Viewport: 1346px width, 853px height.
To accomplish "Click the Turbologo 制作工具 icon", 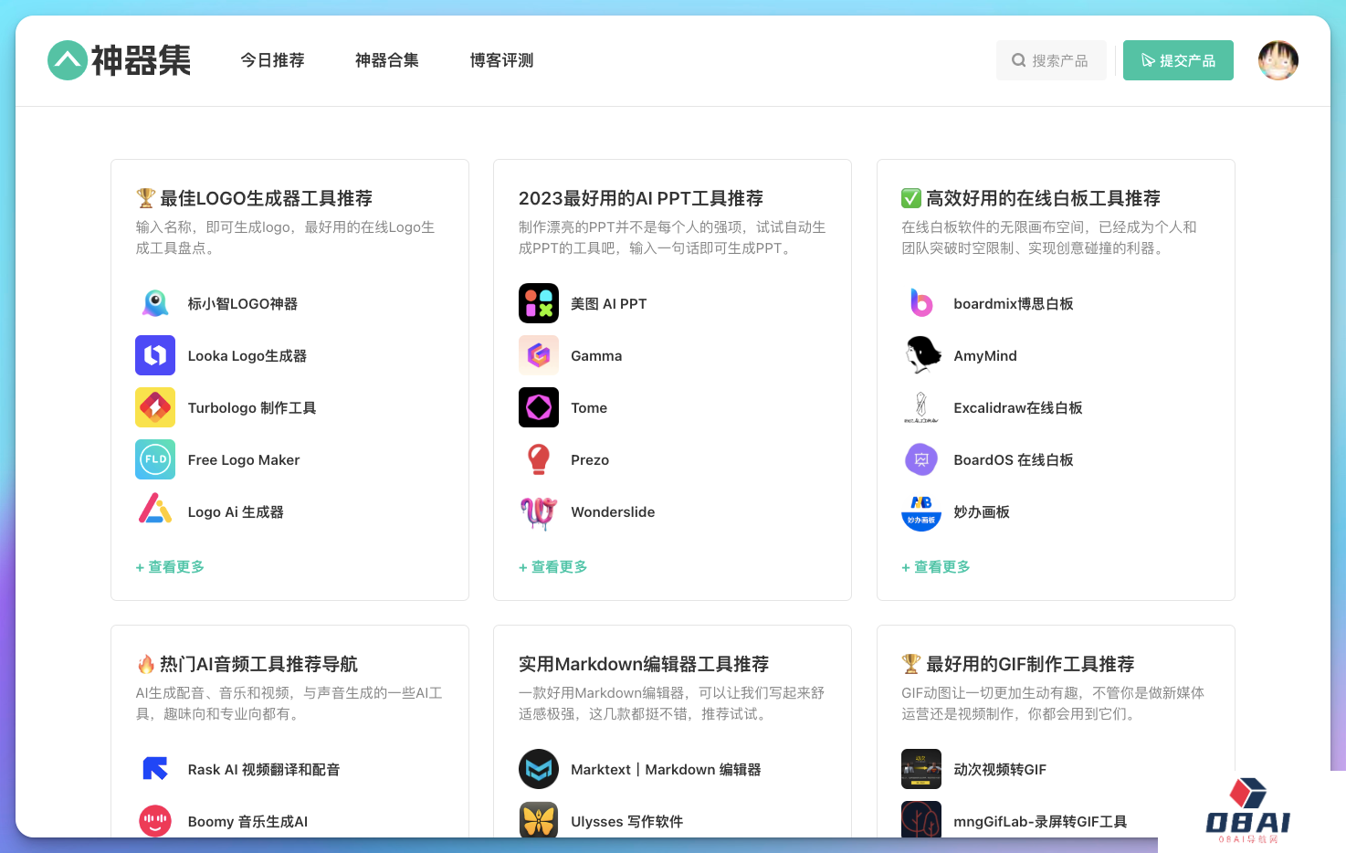I will (x=155, y=407).
